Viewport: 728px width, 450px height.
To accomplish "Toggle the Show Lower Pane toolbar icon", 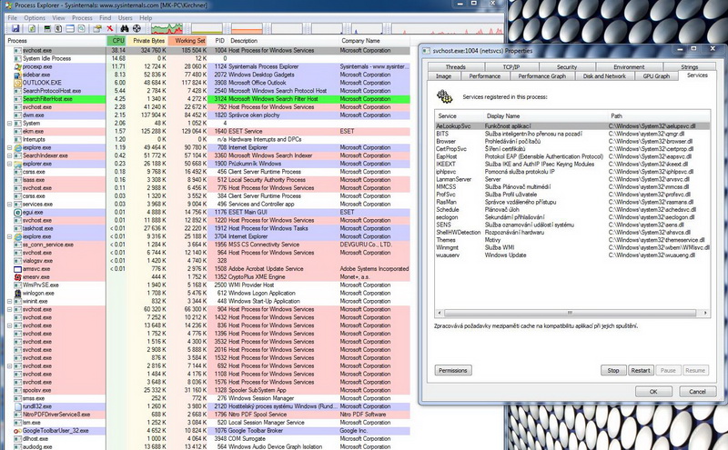I will [70, 29].
